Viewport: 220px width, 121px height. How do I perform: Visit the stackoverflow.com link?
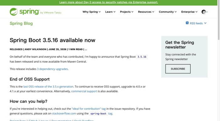click(x=64, y=113)
